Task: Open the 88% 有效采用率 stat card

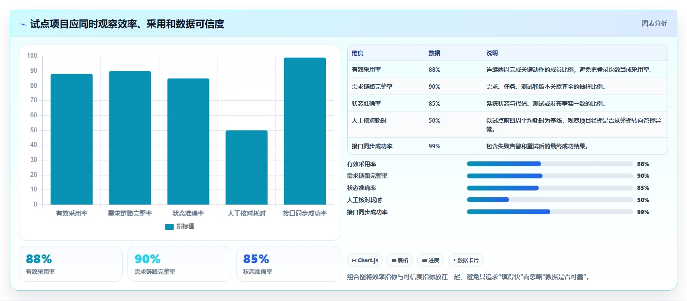Action: click(71, 264)
